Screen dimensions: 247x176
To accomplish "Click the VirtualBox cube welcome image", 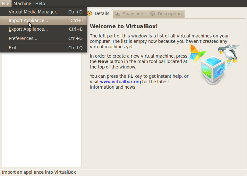I will pos(215,64).
